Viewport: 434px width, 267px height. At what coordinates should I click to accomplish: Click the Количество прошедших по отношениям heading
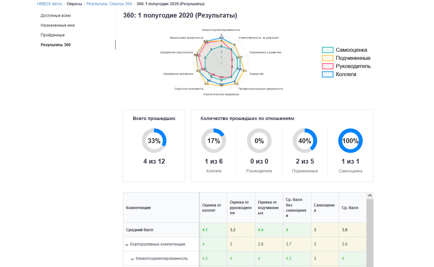pos(247,118)
